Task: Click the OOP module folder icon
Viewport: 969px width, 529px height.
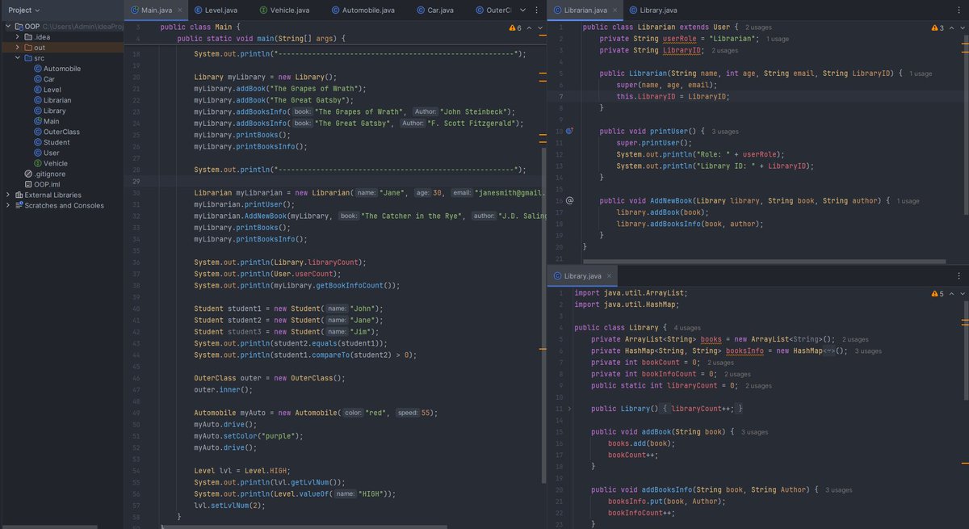Action: [19, 27]
